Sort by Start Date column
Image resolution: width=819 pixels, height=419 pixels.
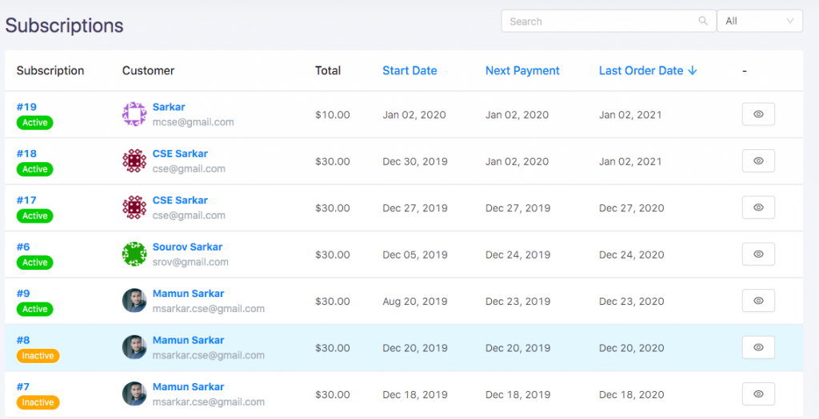point(409,71)
